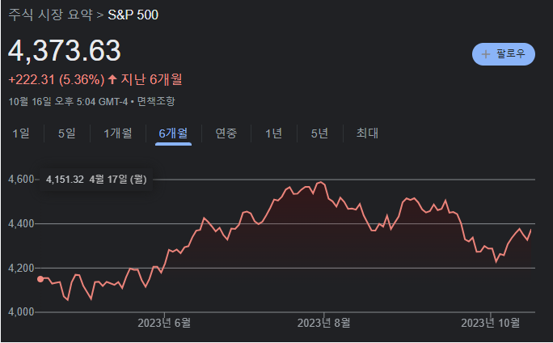Click the red up arrow icon
The width and height of the screenshot is (553, 343).
coord(112,79)
